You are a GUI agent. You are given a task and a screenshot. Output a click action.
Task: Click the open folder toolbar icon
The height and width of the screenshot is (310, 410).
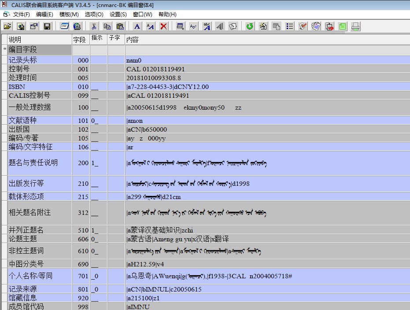(7, 26)
